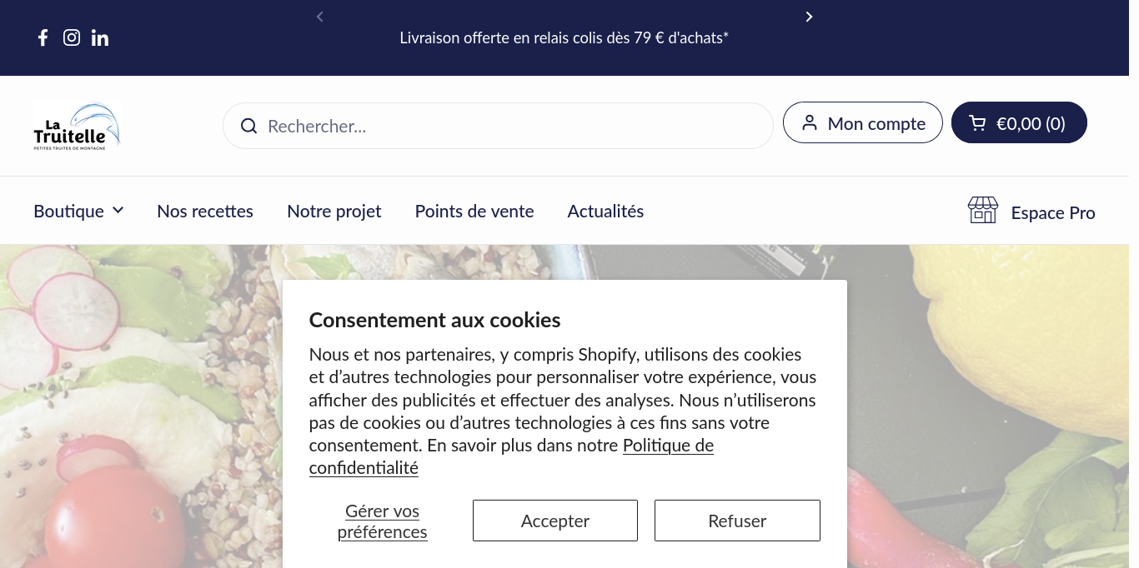Click the Mon compte account icon
This screenshot has height=568, width=1139.
(x=810, y=122)
